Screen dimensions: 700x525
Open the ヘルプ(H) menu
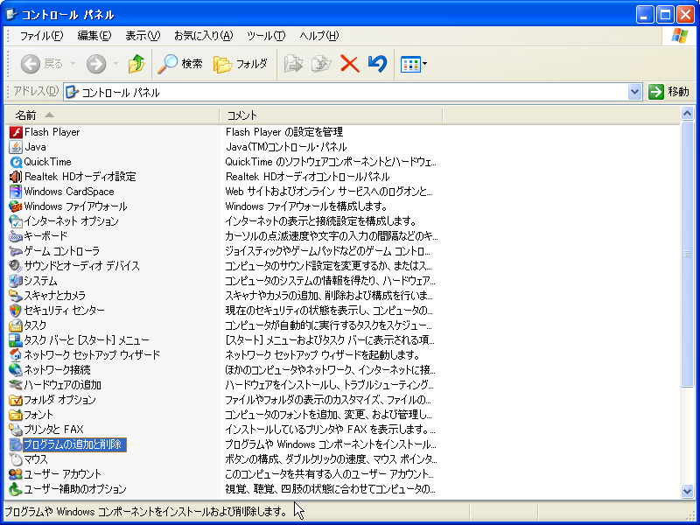(x=319, y=36)
